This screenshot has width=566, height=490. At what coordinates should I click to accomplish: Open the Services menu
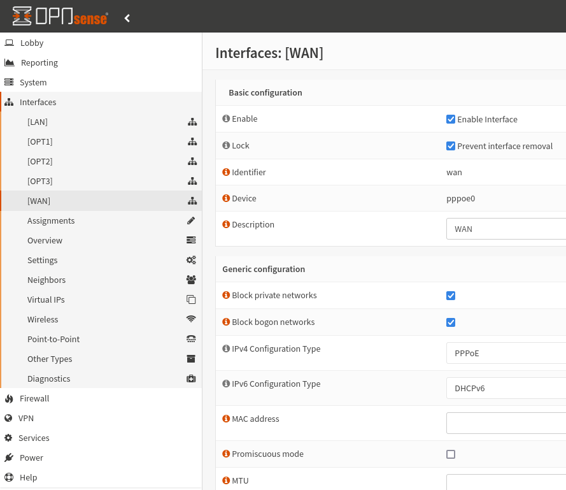pos(34,438)
